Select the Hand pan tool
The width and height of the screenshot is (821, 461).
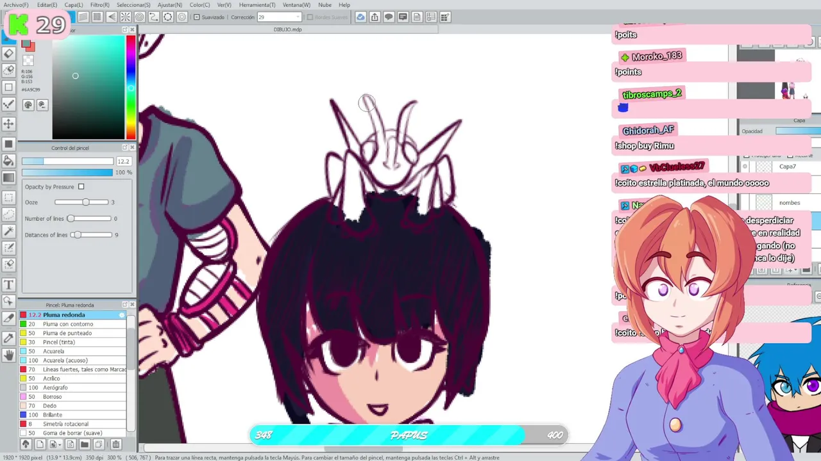click(9, 355)
